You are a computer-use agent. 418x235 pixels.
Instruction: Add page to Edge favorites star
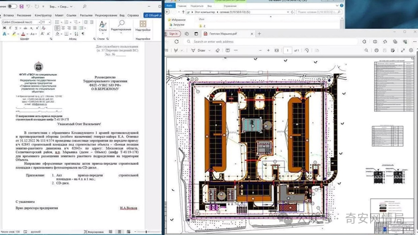385,41
